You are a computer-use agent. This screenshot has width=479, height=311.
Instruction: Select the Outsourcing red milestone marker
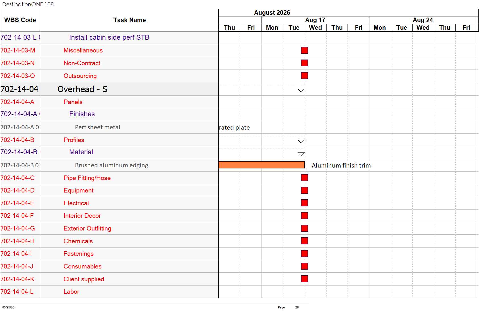(304, 76)
